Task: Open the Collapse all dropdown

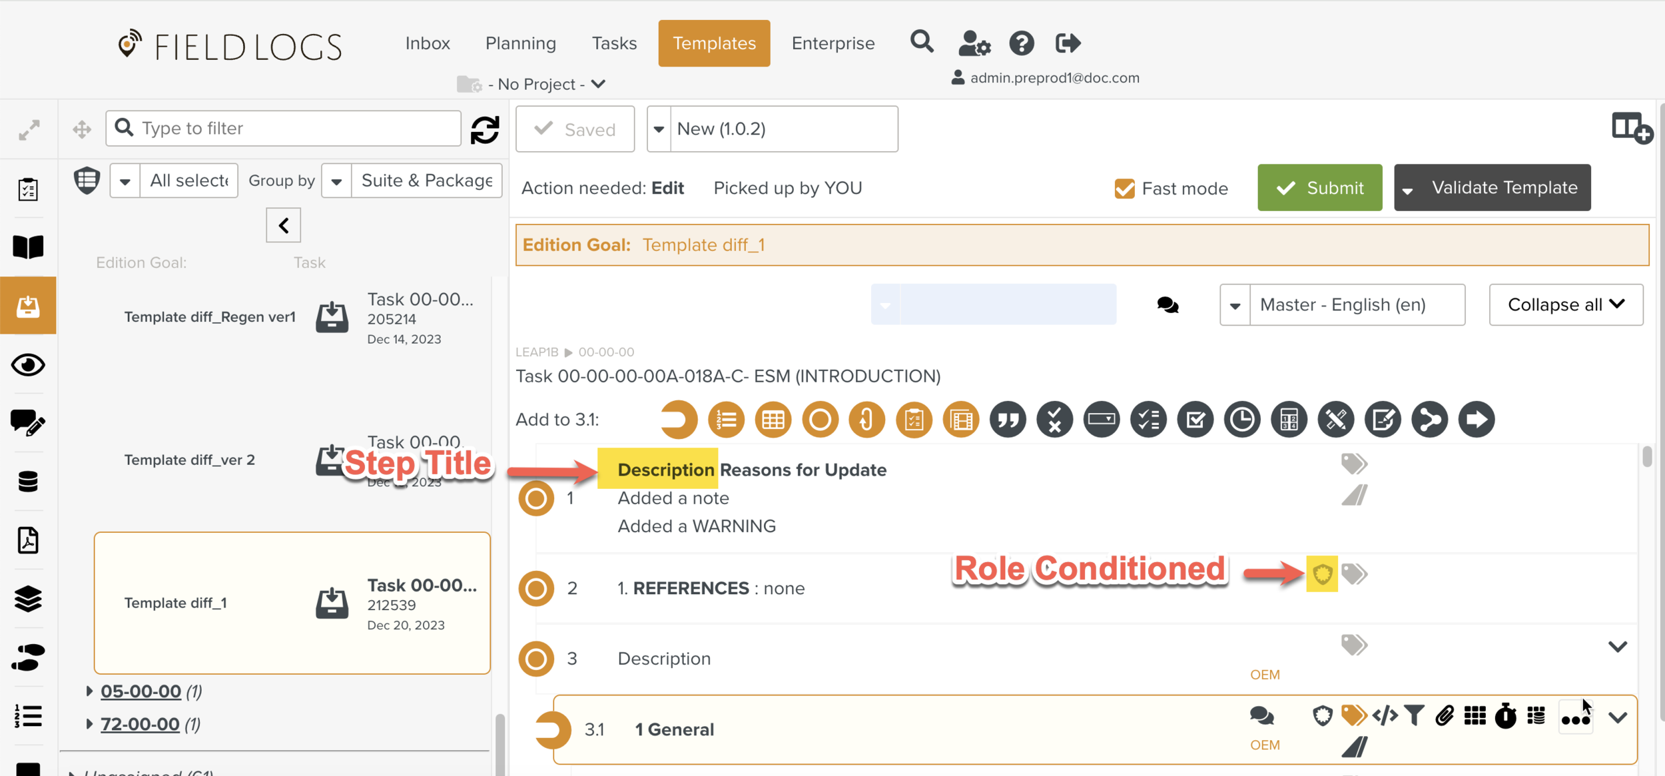Action: click(x=1566, y=305)
